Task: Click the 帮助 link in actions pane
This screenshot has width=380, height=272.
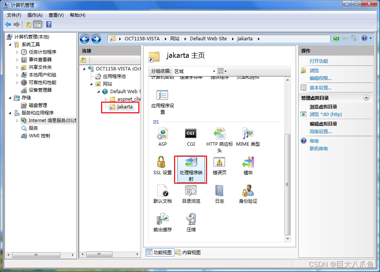Action: click(314, 141)
